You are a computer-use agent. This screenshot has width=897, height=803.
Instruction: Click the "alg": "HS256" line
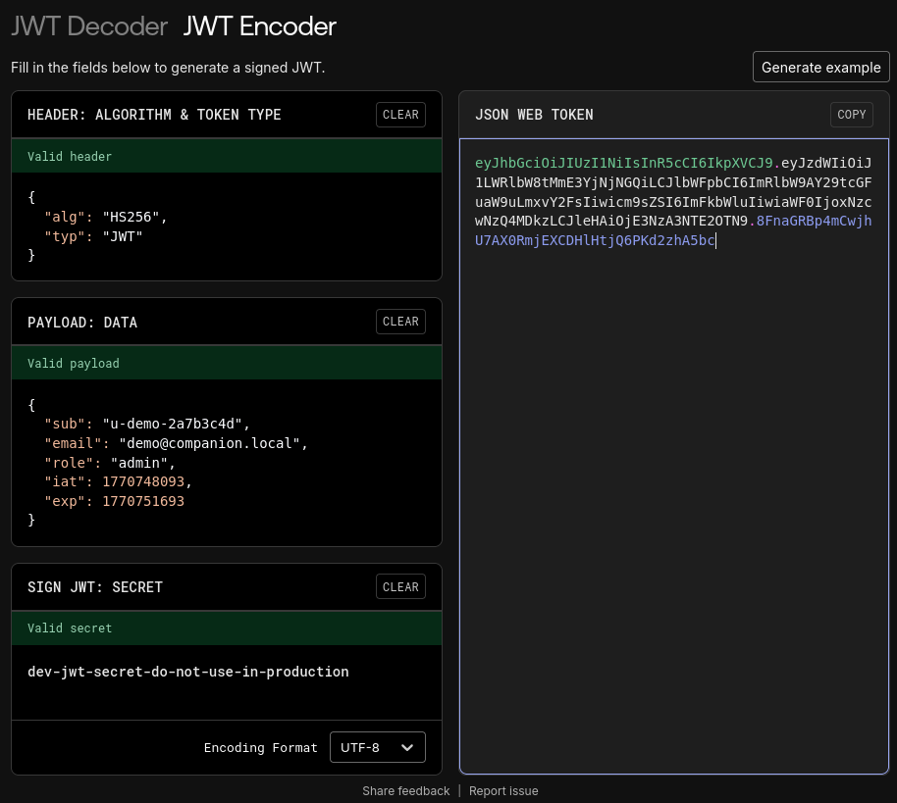tap(106, 218)
